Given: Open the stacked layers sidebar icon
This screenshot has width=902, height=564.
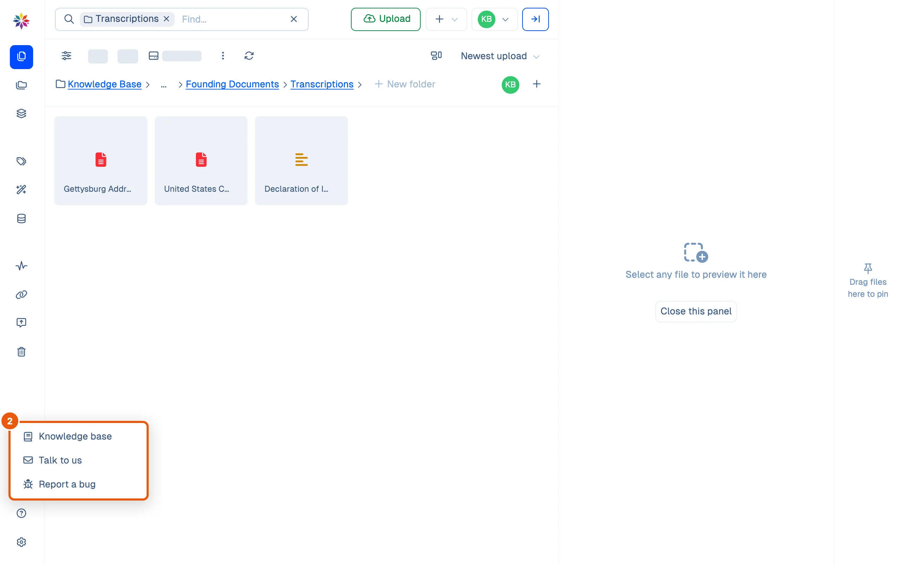Looking at the screenshot, I should pos(21,114).
